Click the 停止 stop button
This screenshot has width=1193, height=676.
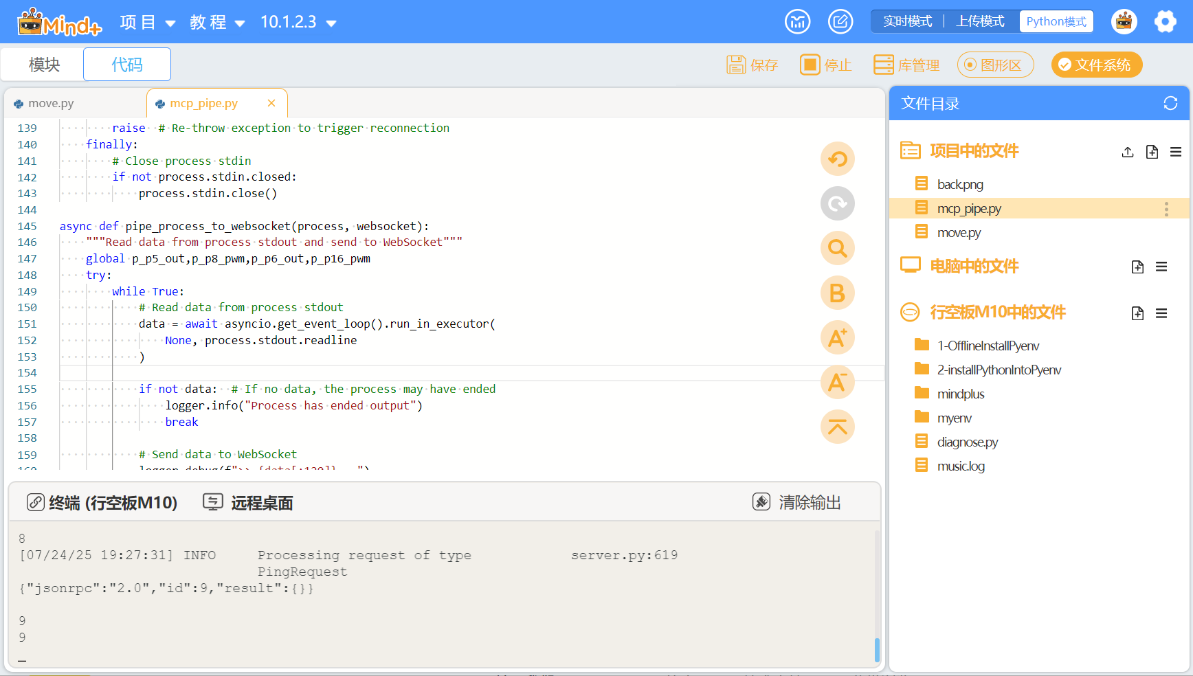click(826, 65)
